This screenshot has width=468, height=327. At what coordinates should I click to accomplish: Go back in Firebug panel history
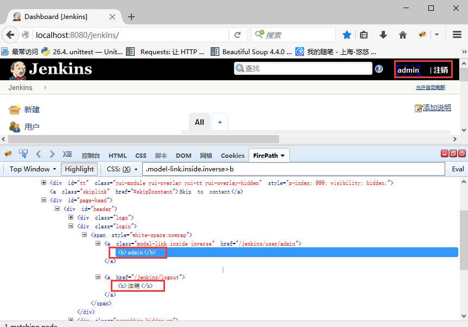(x=38, y=154)
